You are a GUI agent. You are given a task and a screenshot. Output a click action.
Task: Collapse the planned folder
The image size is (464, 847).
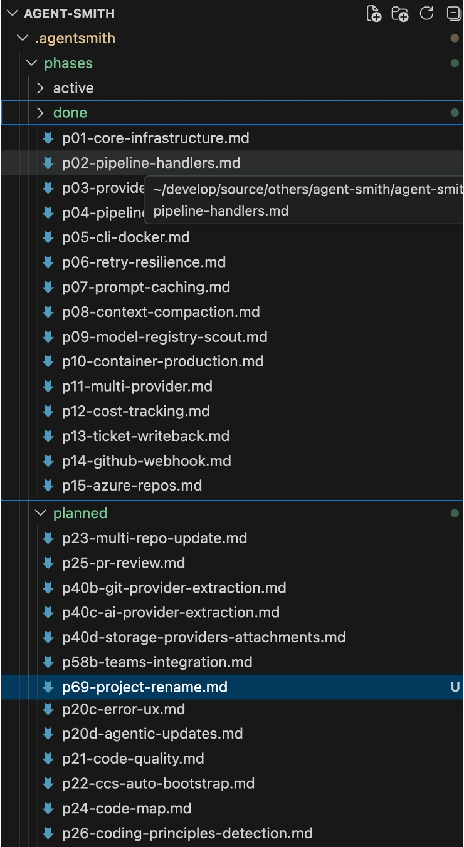[40, 513]
